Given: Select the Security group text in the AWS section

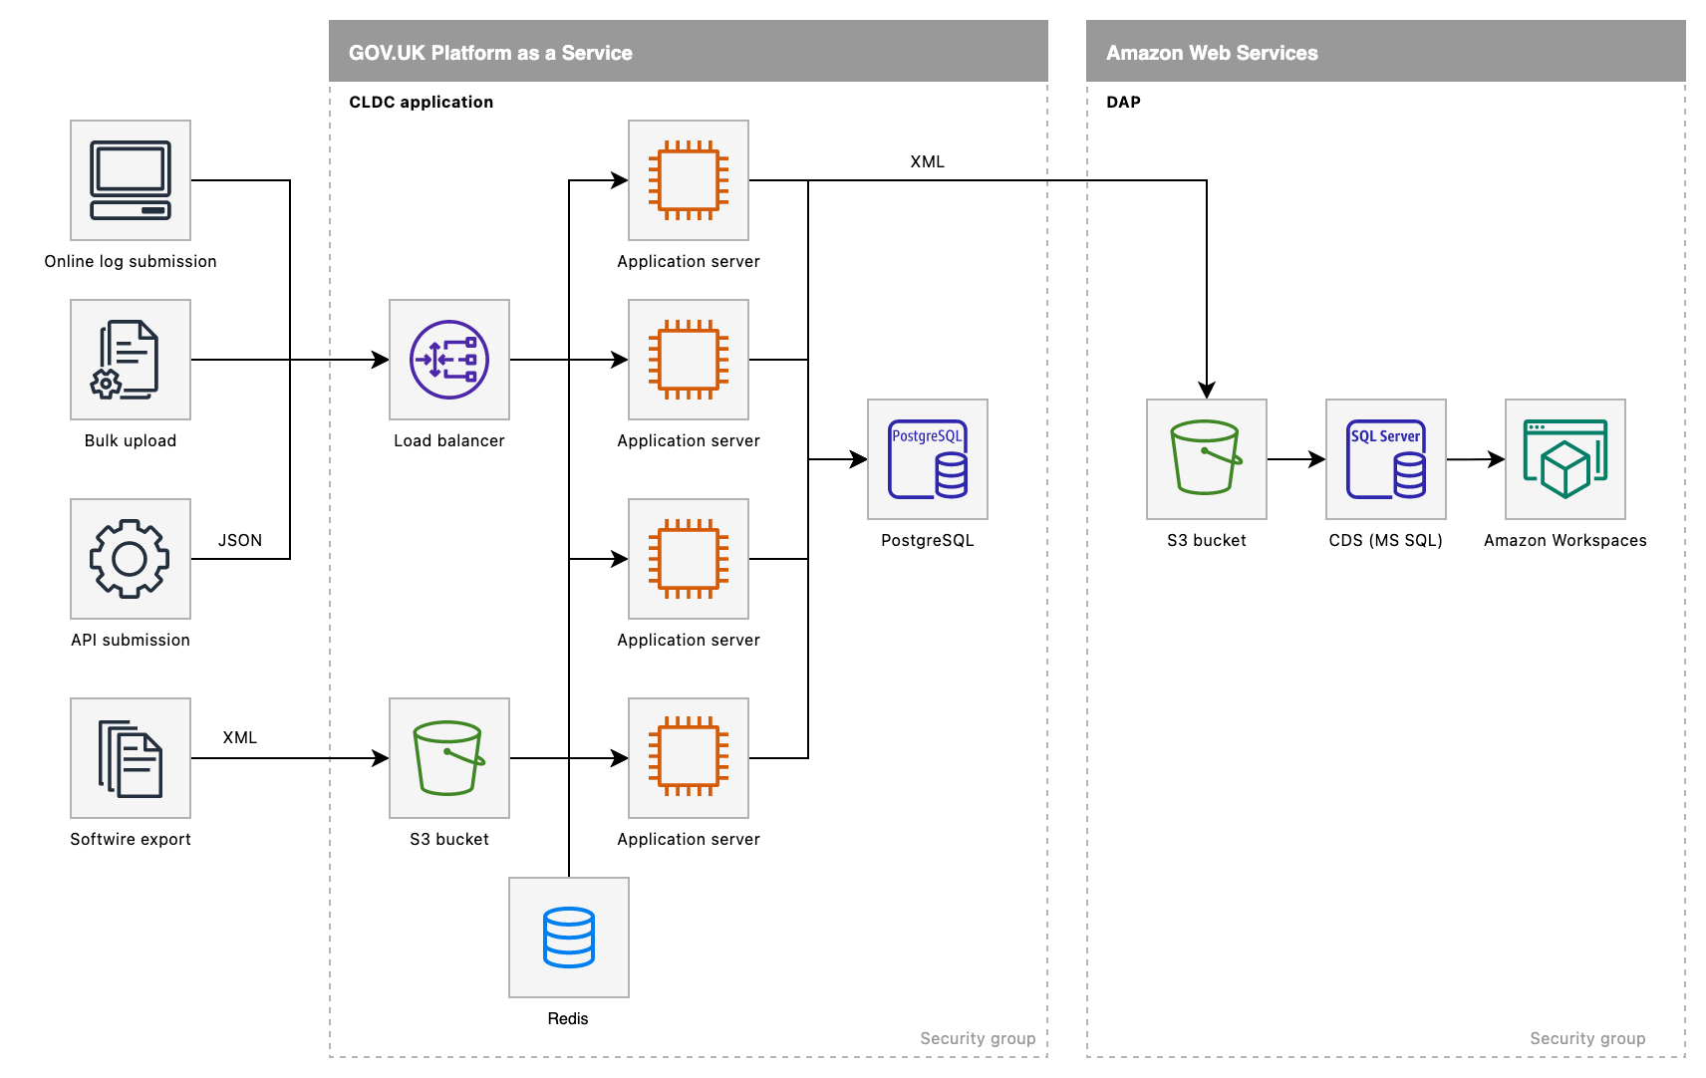Looking at the screenshot, I should click(x=1587, y=1037).
